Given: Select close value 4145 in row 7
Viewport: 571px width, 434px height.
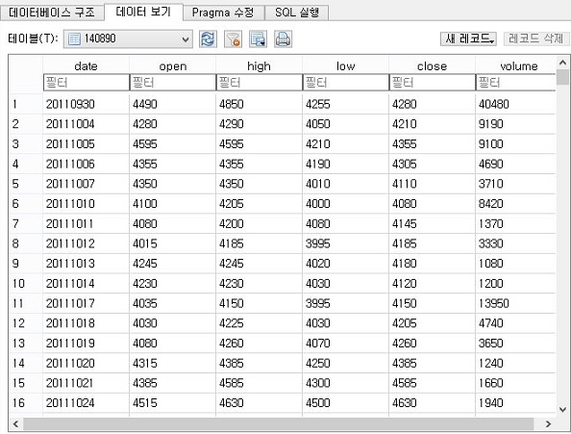Looking at the screenshot, I should tap(432, 223).
